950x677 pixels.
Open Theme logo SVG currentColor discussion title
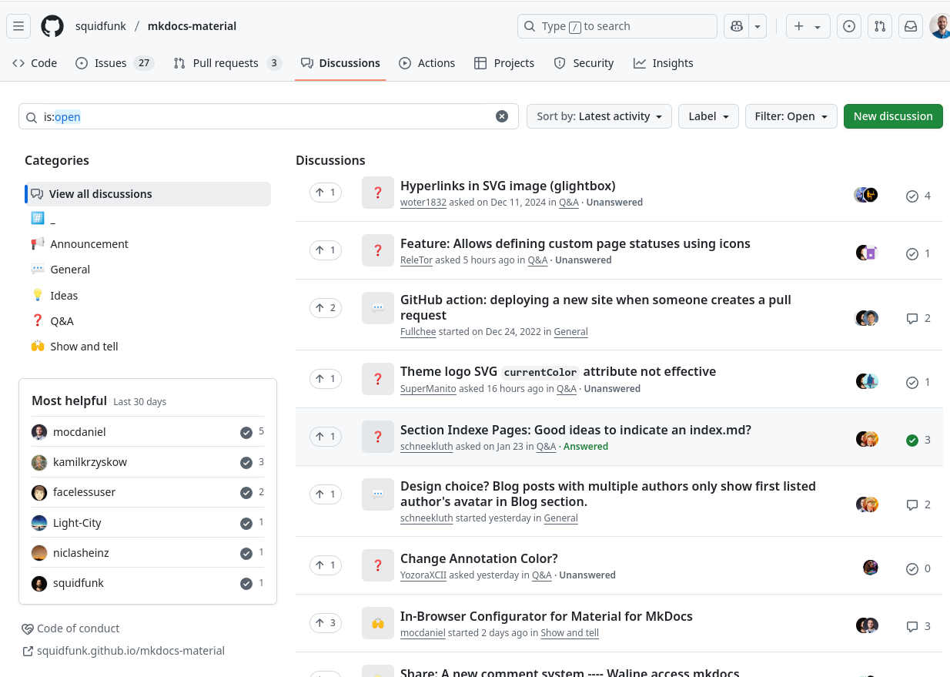558,372
